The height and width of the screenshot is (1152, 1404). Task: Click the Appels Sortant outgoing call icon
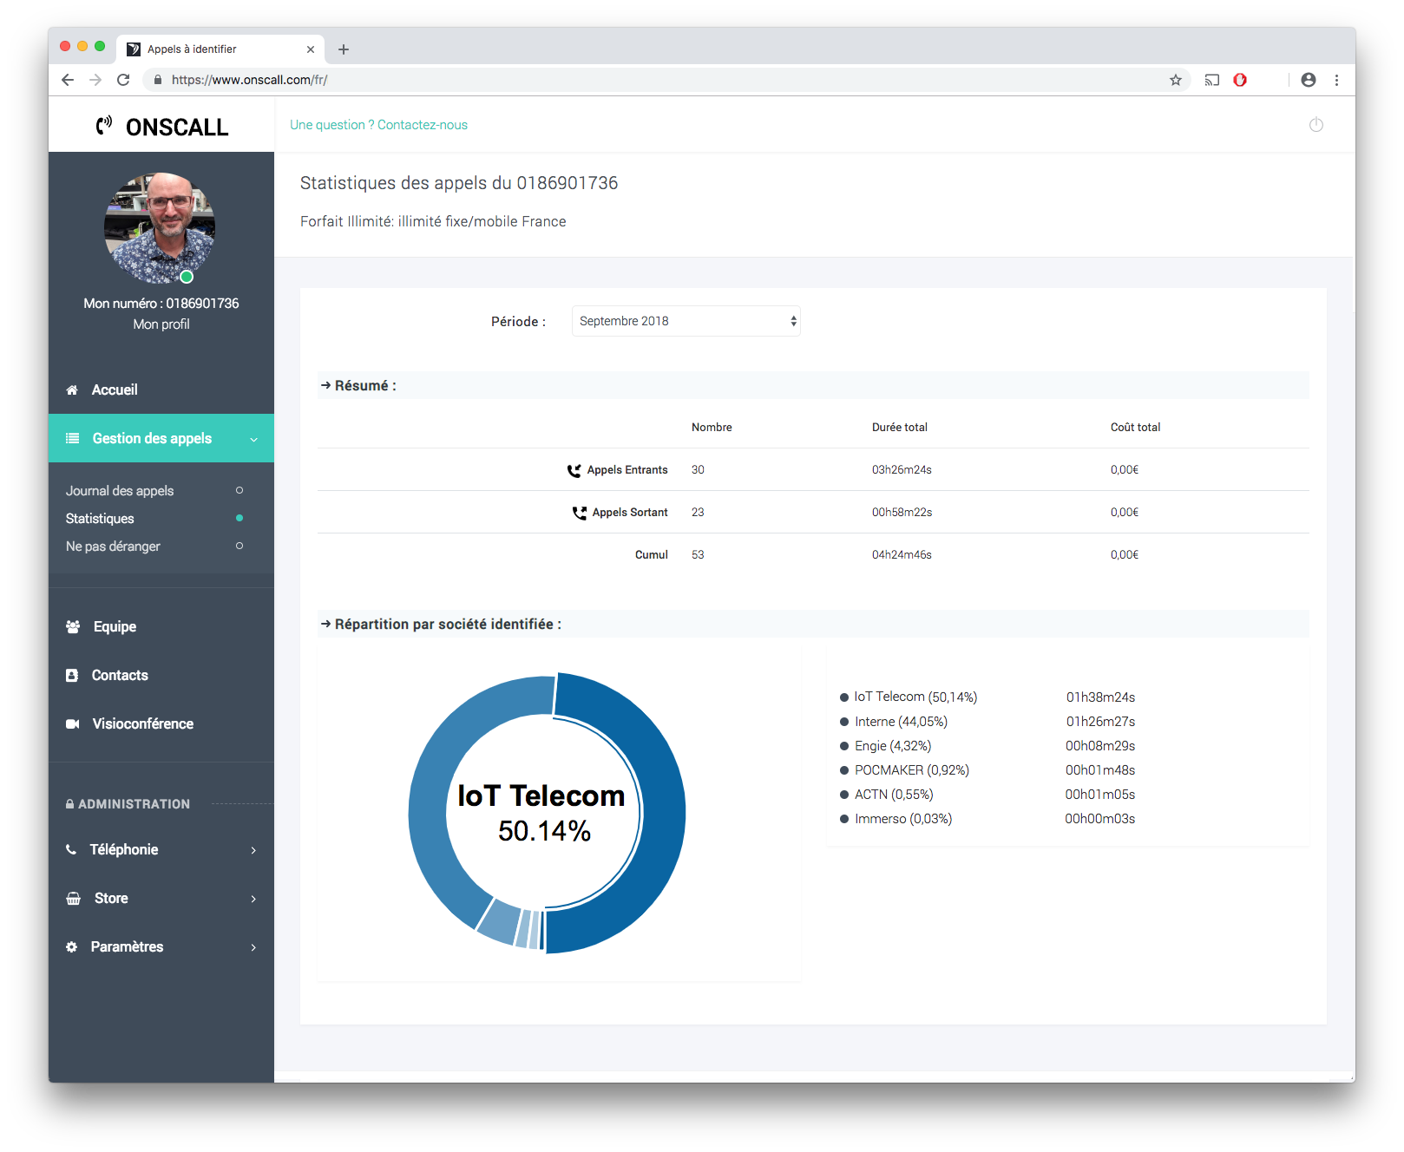[580, 513]
